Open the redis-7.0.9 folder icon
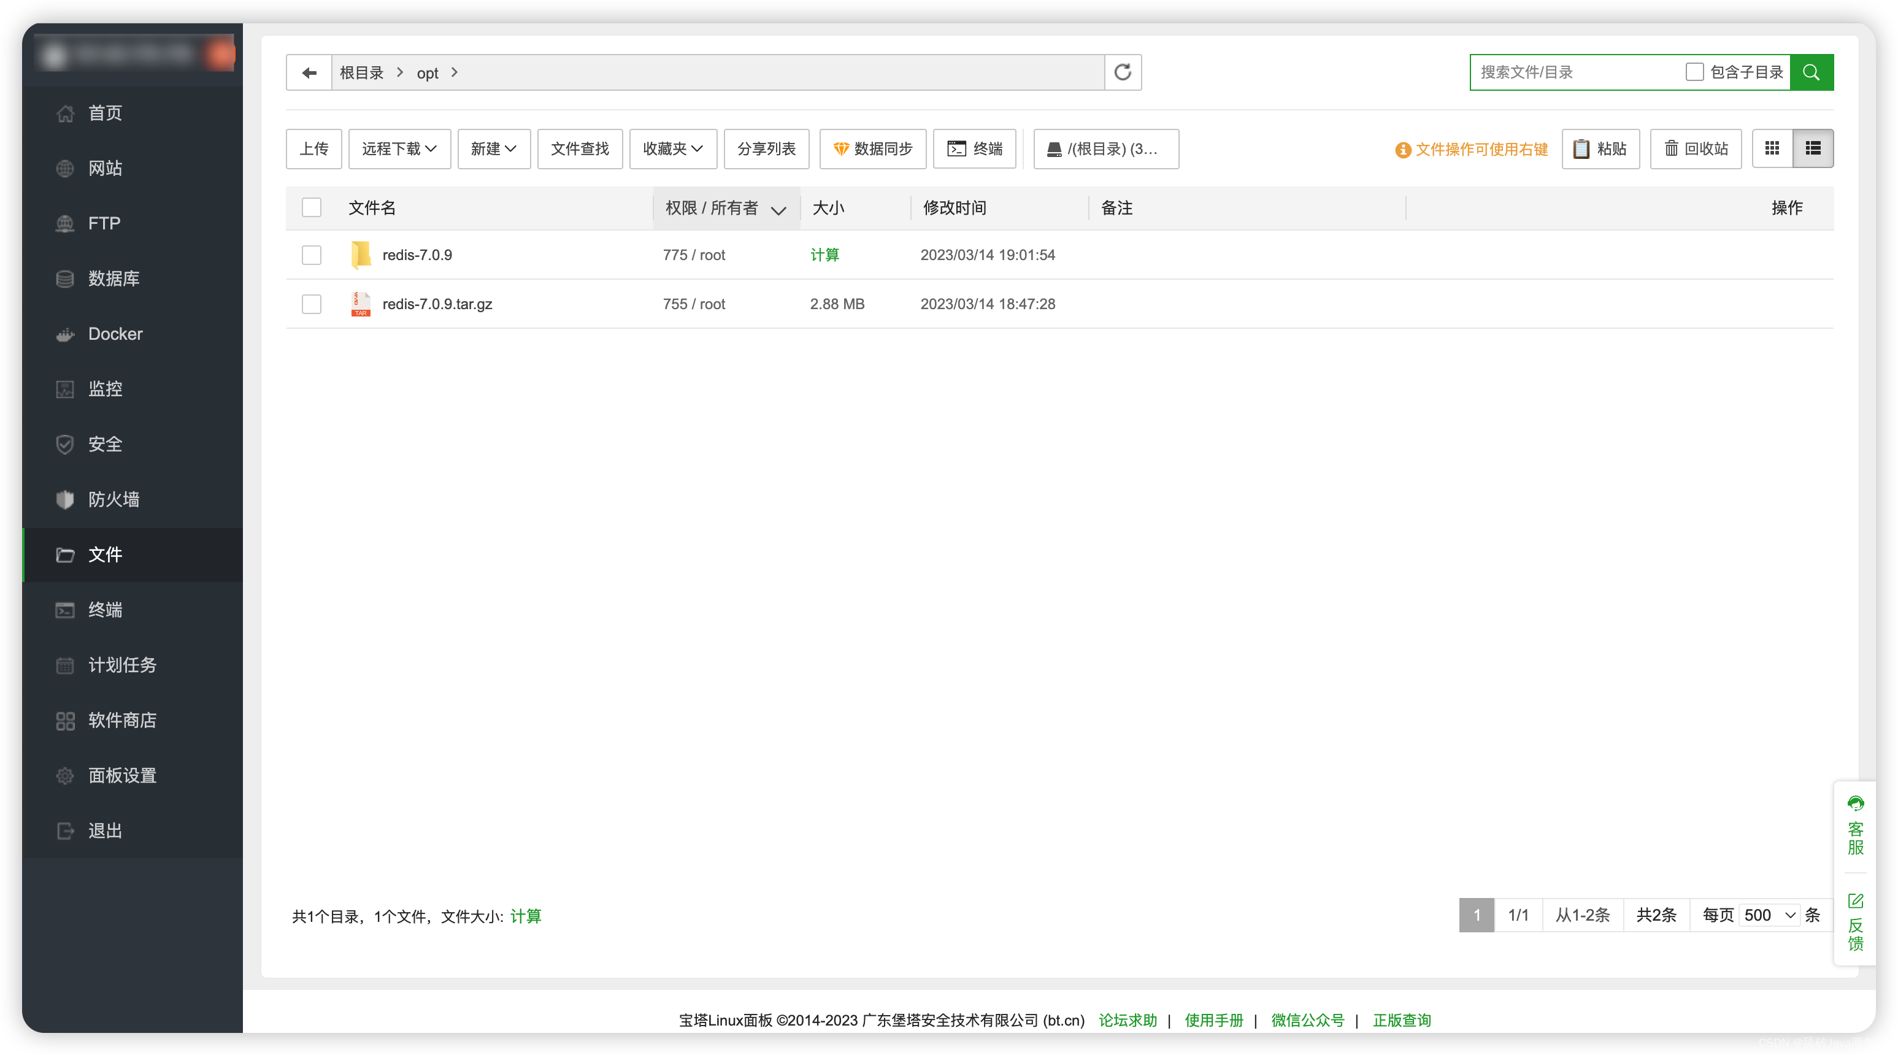Screen dimensions: 1898x1055 tap(360, 255)
